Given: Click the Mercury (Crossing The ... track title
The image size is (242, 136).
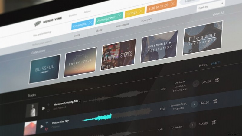Looking at the screenshot, I should click(67, 103).
